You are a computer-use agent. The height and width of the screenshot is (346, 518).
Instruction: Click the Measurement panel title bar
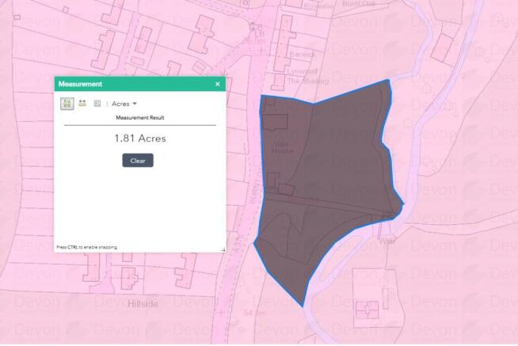(x=127, y=83)
